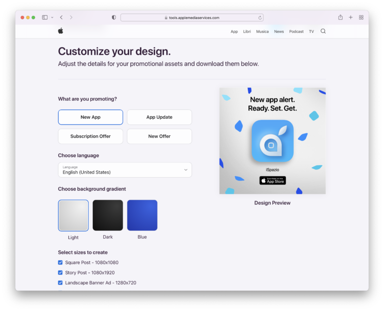Open a new tab with the plus icon

tap(351, 17)
